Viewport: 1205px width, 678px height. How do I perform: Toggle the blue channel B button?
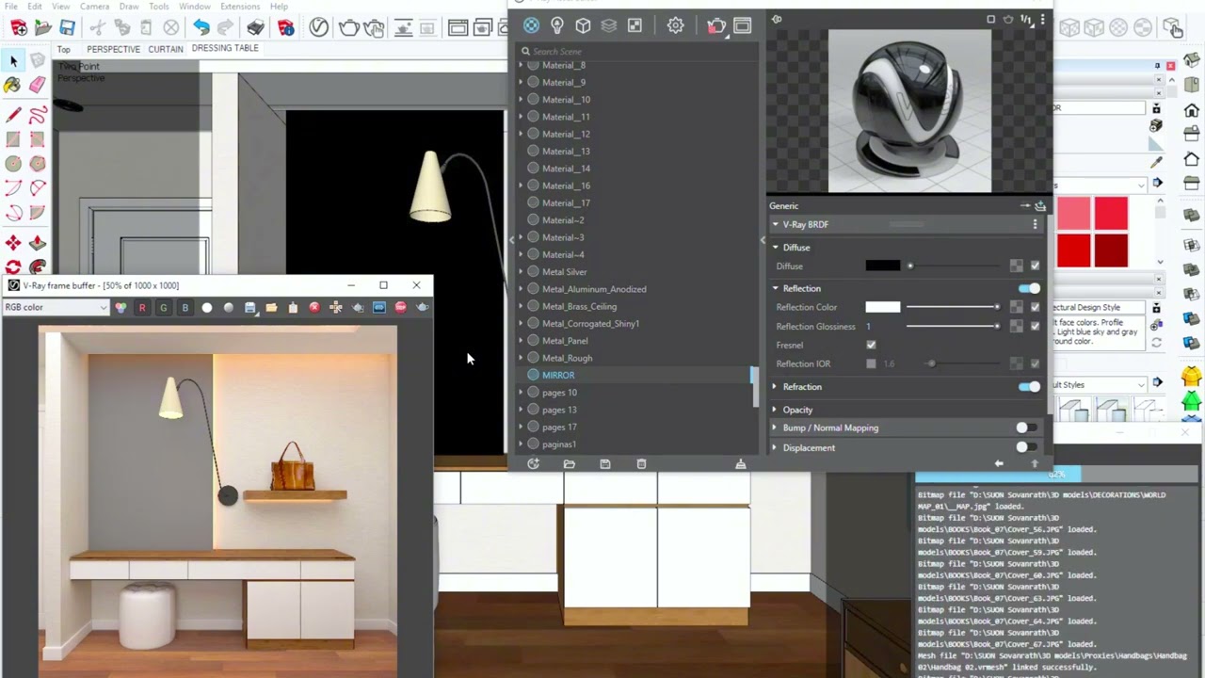pyautogui.click(x=185, y=307)
